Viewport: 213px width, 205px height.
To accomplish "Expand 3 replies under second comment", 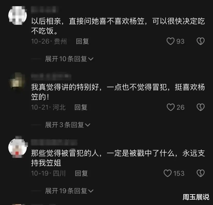I will click(68, 125).
